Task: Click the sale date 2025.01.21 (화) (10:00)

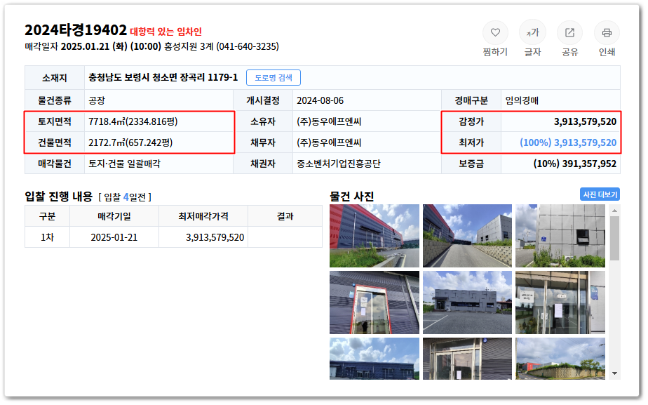Action: (111, 46)
